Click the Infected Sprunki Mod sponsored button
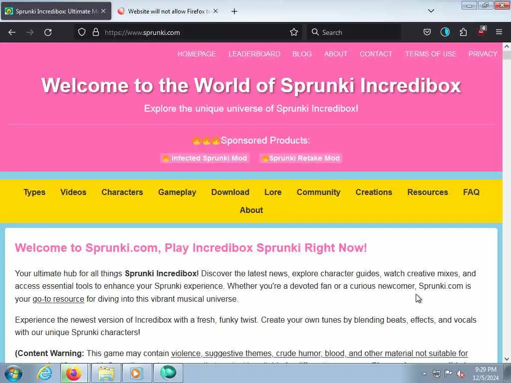The width and height of the screenshot is (511, 383). (205, 158)
